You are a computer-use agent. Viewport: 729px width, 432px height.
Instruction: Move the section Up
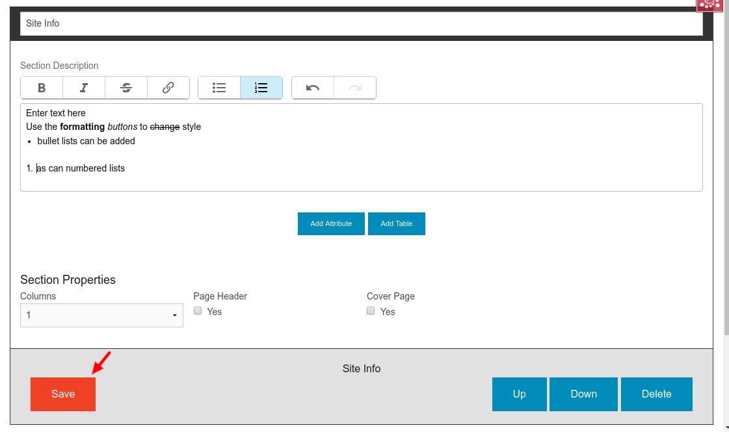click(x=519, y=394)
